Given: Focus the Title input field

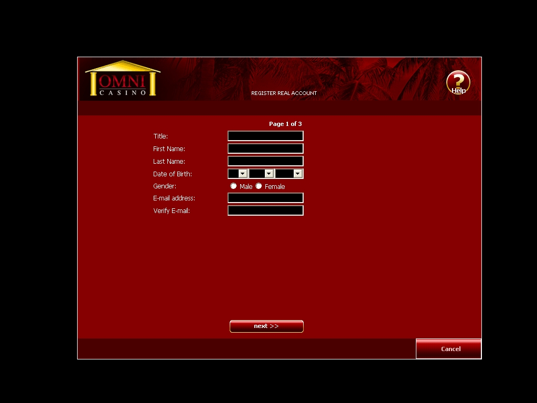Looking at the screenshot, I should 265,136.
